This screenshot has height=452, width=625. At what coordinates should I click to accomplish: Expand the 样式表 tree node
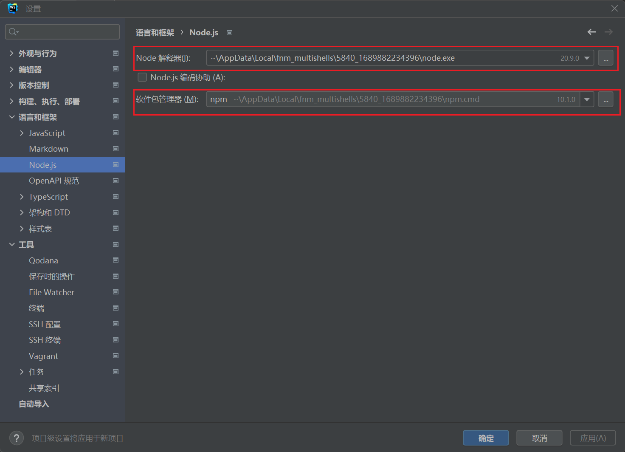click(22, 229)
